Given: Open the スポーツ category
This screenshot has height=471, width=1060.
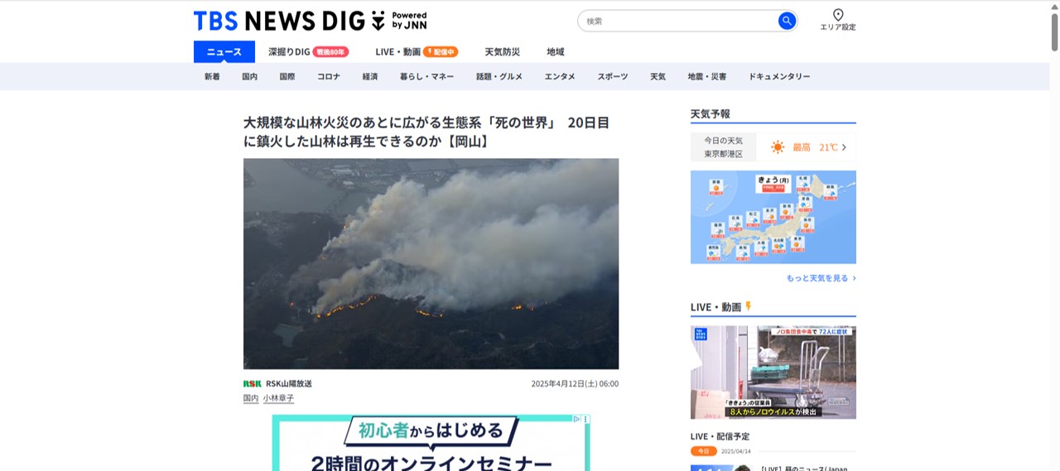Looking at the screenshot, I should point(613,76).
